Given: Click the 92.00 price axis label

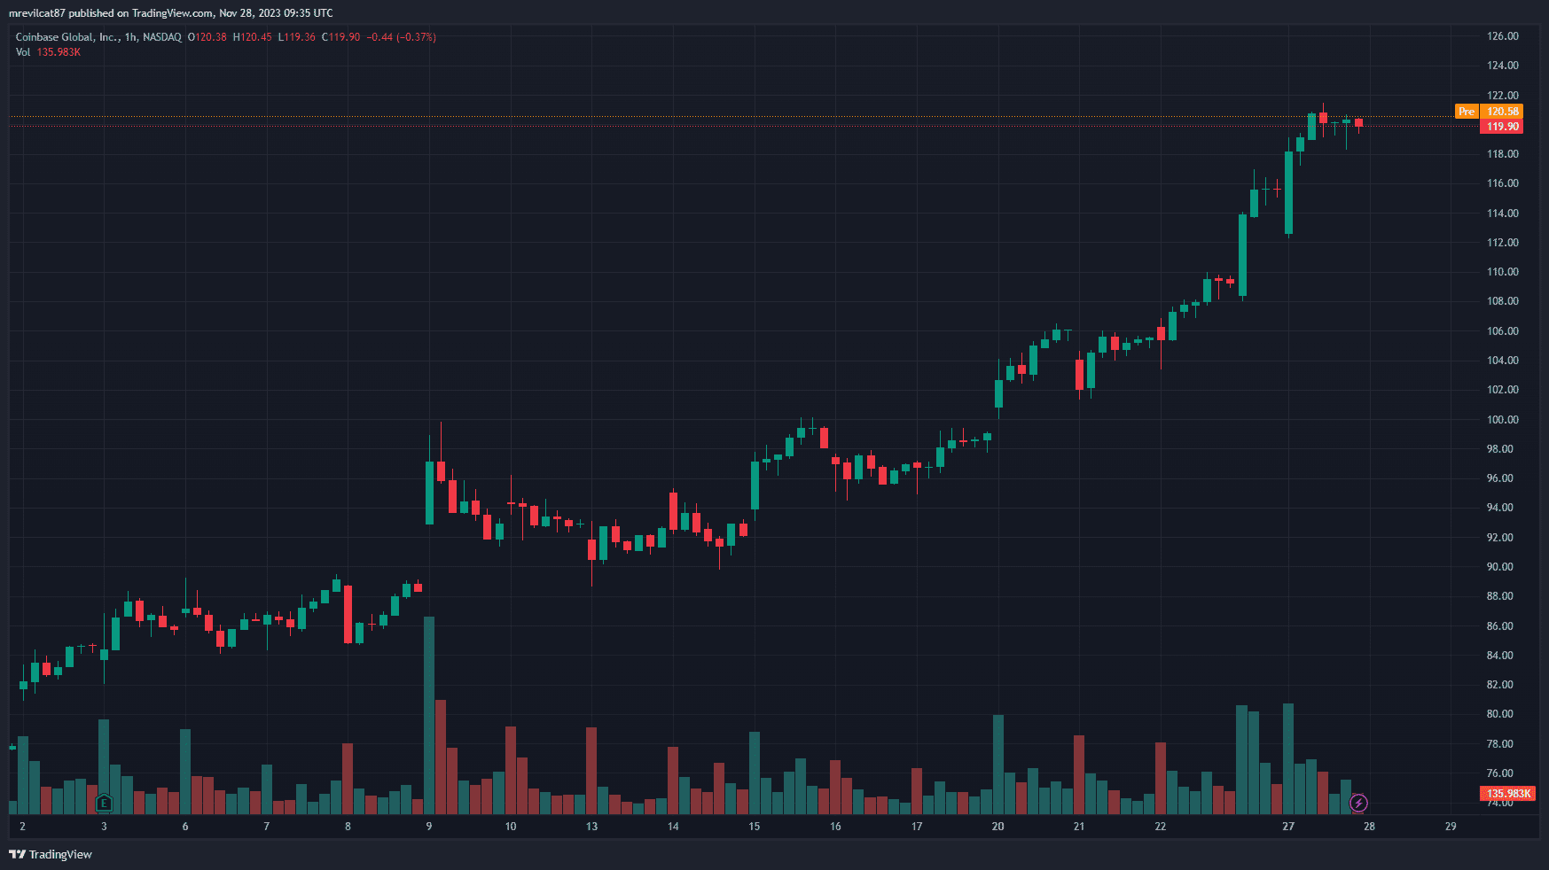Looking at the screenshot, I should pyautogui.click(x=1499, y=538).
